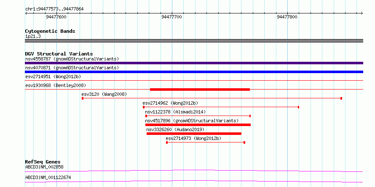Open variant esv2714951 (Wong2012b) label

[53, 76]
